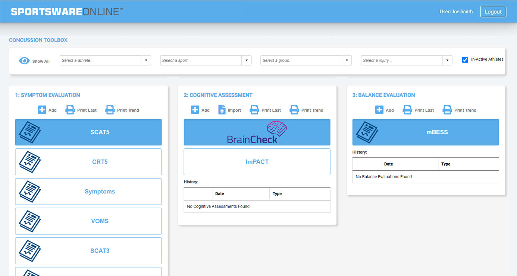Screen dimensions: 517x276
Task: Select the SCAT5 evaluation label
Action: (100, 132)
